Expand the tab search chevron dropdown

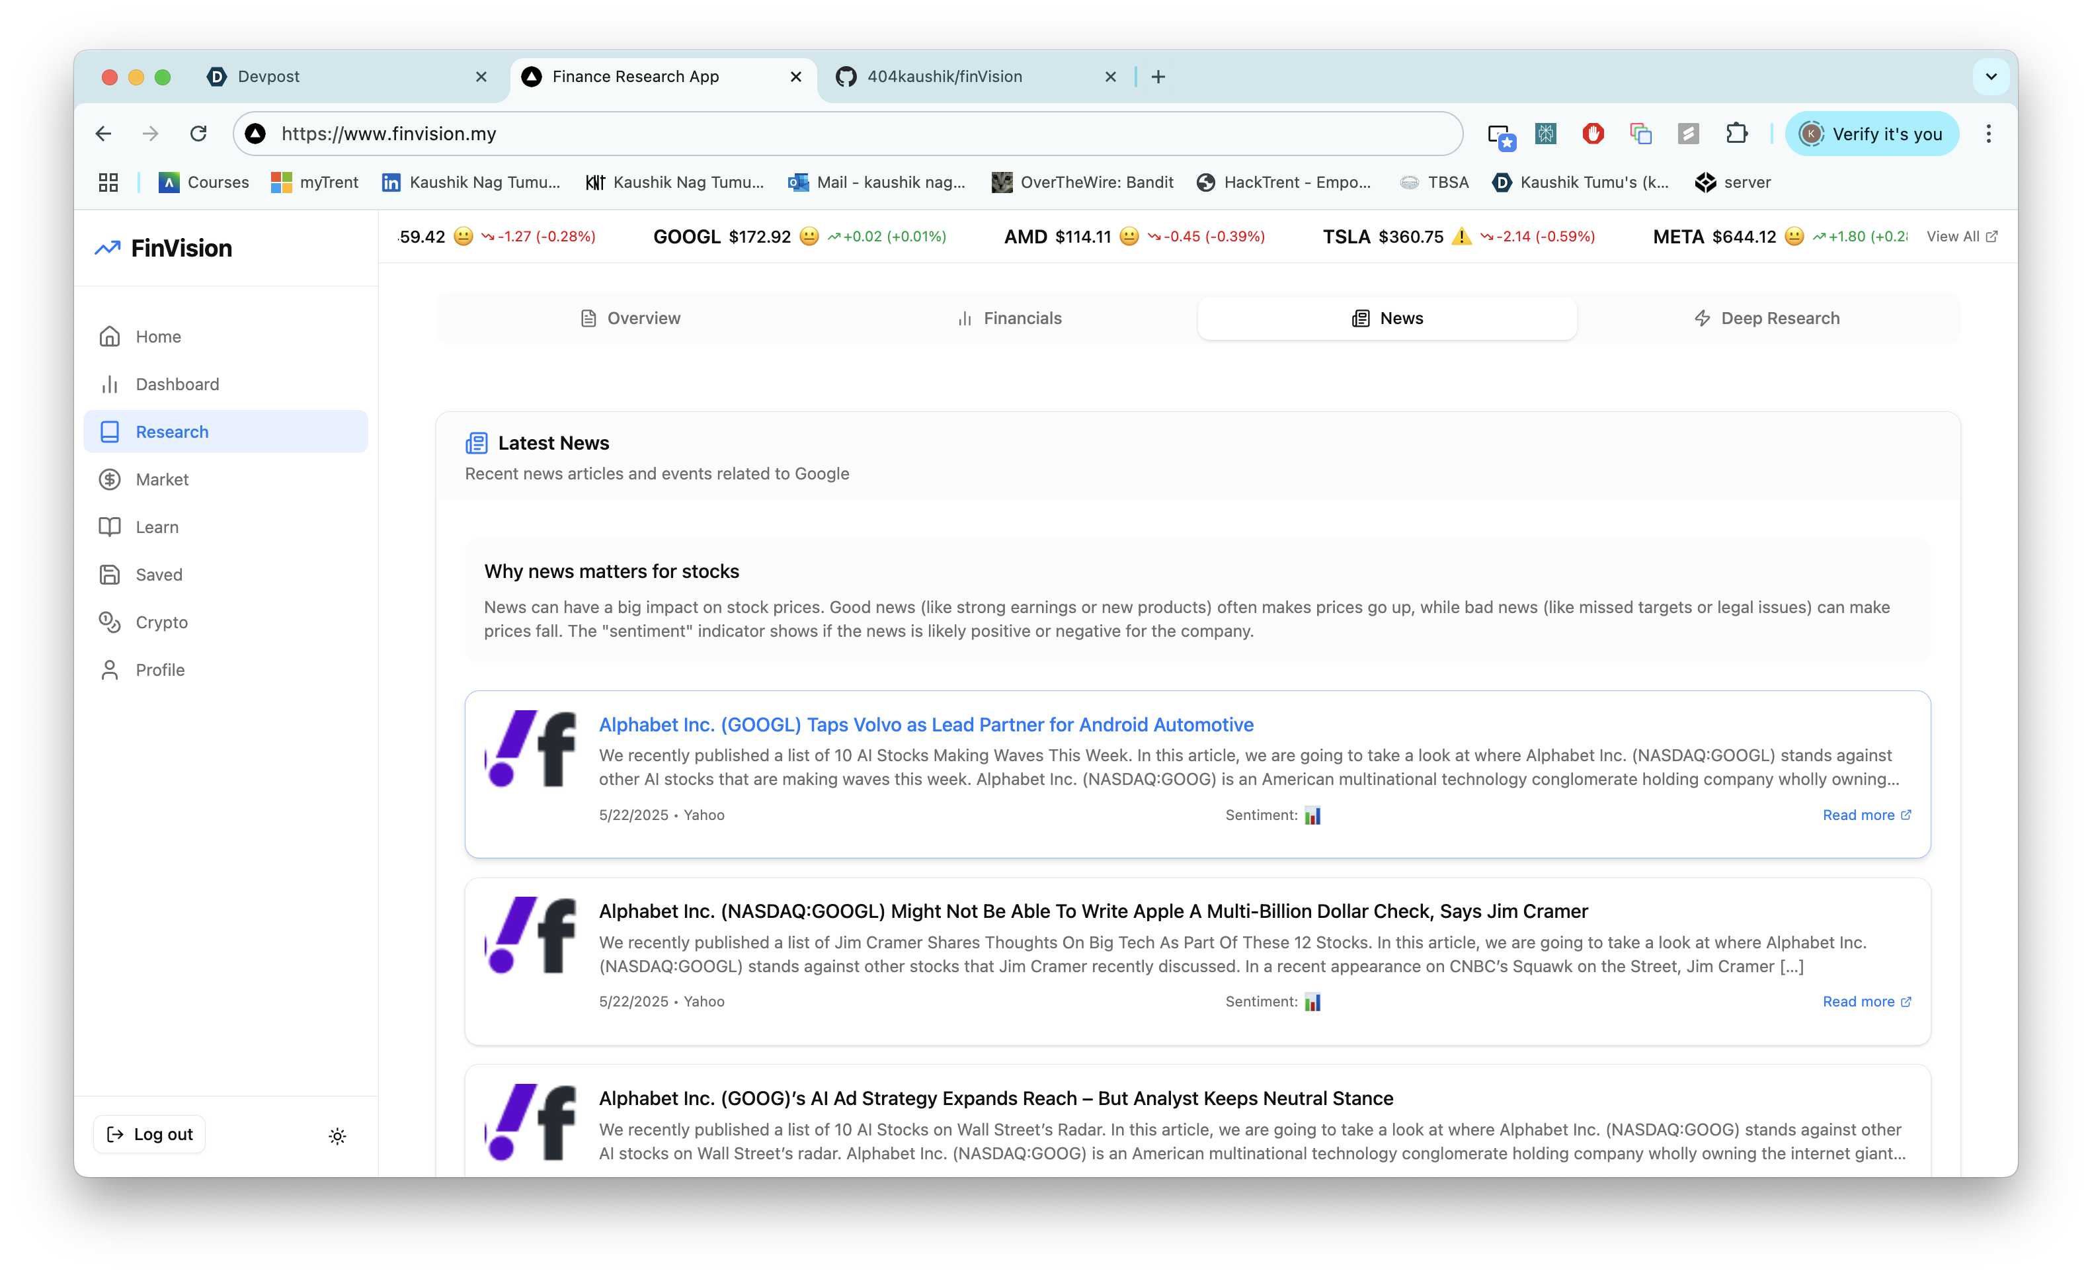pos(1991,77)
